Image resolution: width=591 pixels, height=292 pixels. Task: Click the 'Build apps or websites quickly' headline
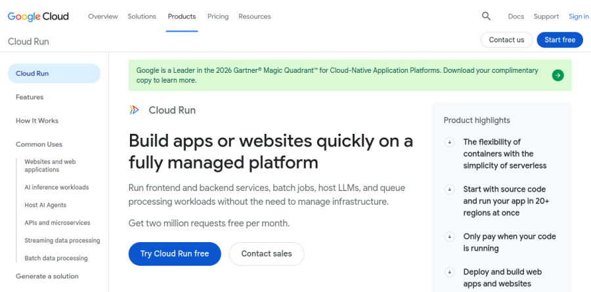coord(271,152)
